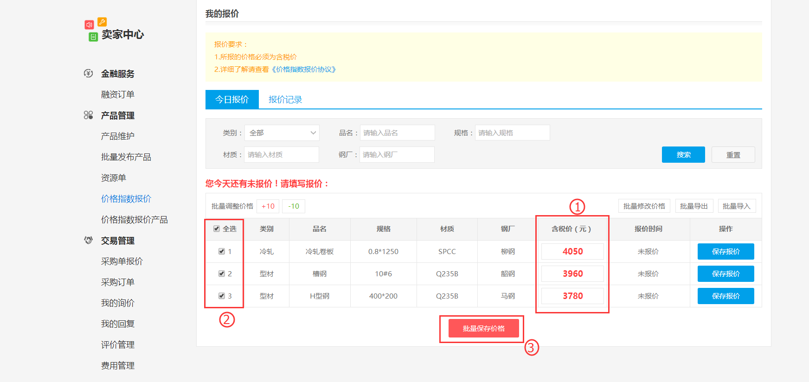Click the 重置 button
Viewport: 809px width, 382px height.
coord(733,154)
